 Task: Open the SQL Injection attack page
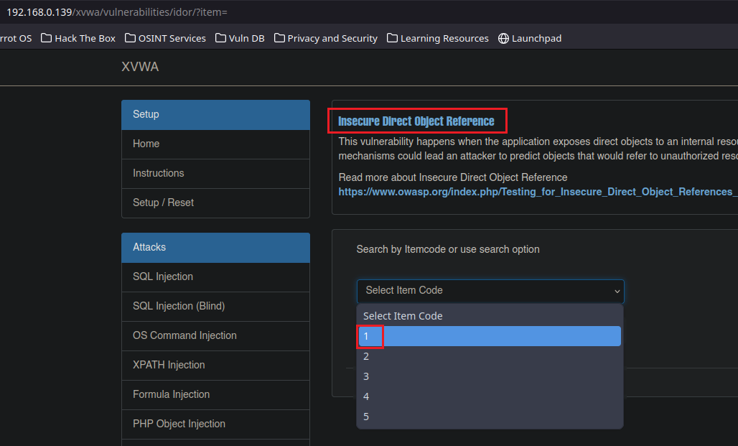(x=163, y=277)
